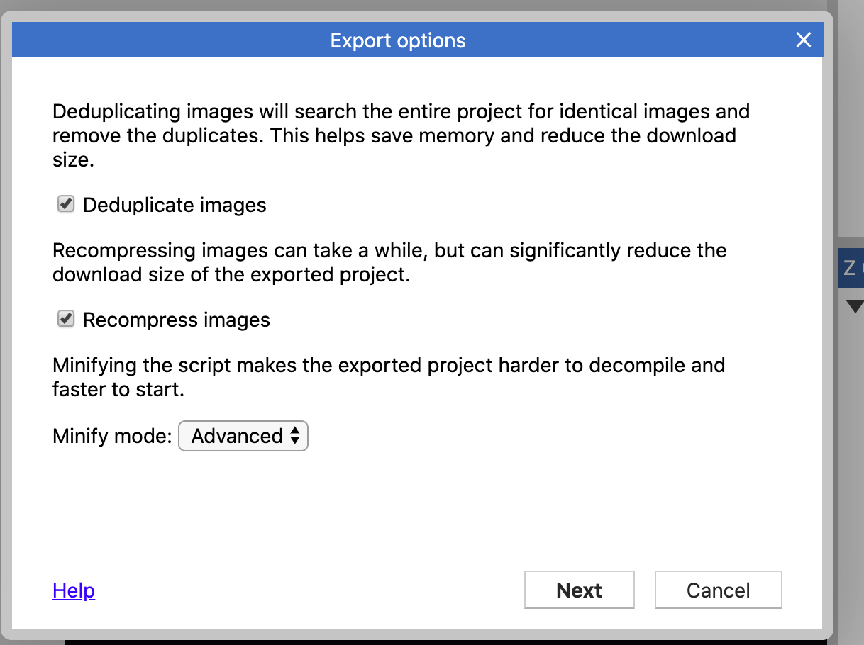Screen dimensions: 864x645
Task: Click the word 'Advanced' in the selector
Action: coord(237,436)
